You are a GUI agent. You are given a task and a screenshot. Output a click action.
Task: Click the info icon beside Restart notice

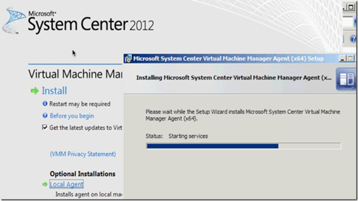pyautogui.click(x=45, y=104)
